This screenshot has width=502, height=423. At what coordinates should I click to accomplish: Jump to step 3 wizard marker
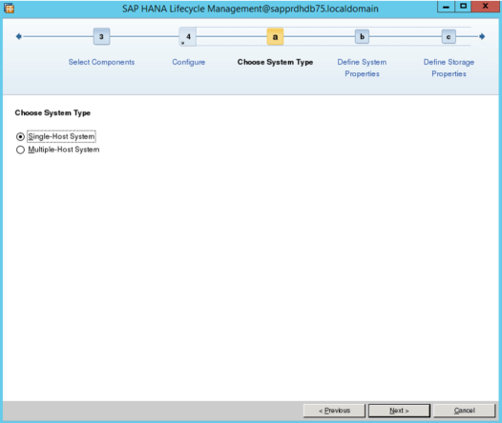click(x=101, y=37)
